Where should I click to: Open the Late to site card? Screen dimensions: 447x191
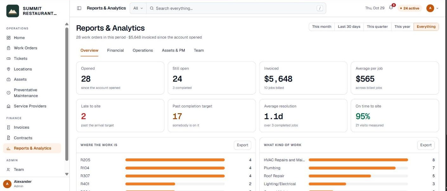(x=120, y=116)
